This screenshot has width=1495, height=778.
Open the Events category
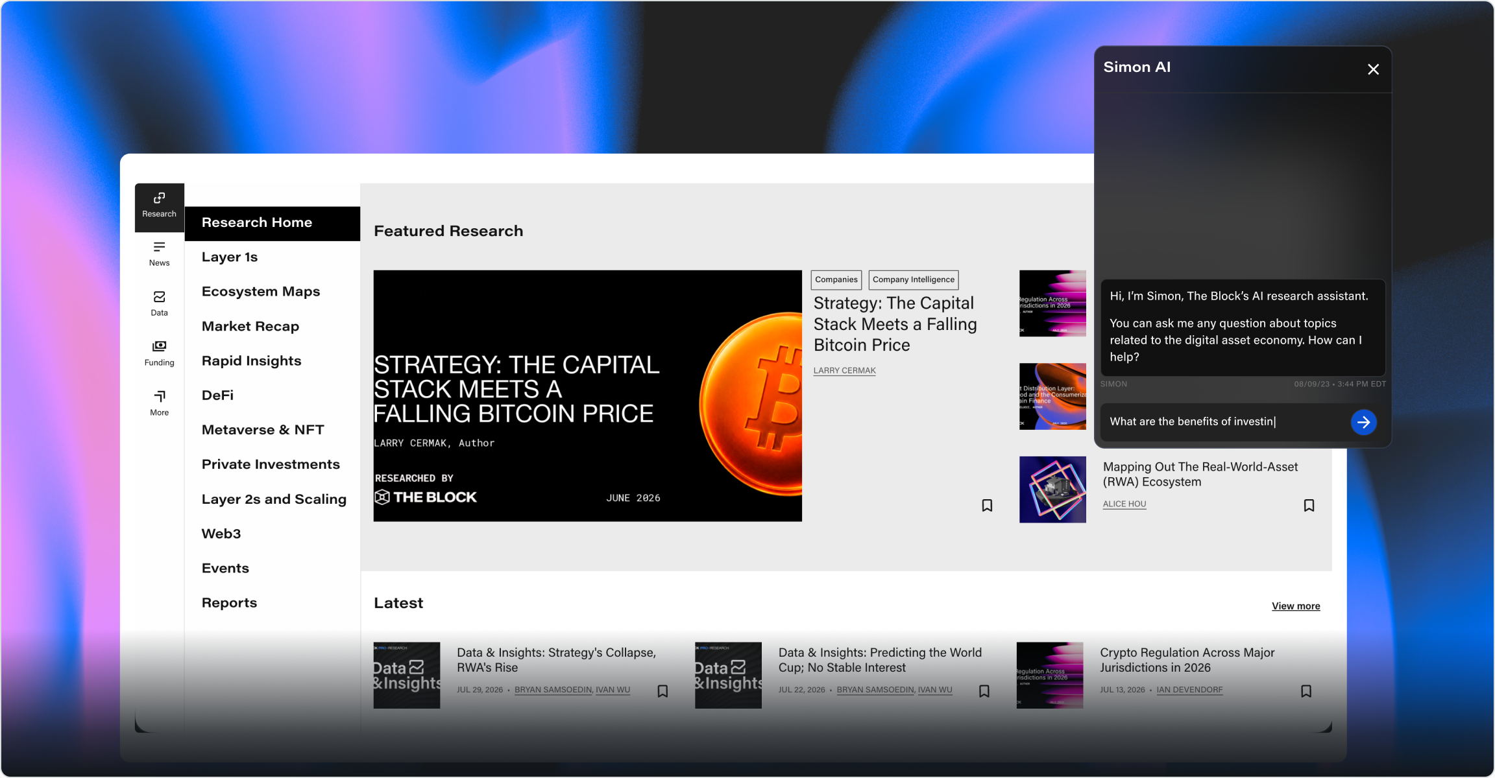225,569
